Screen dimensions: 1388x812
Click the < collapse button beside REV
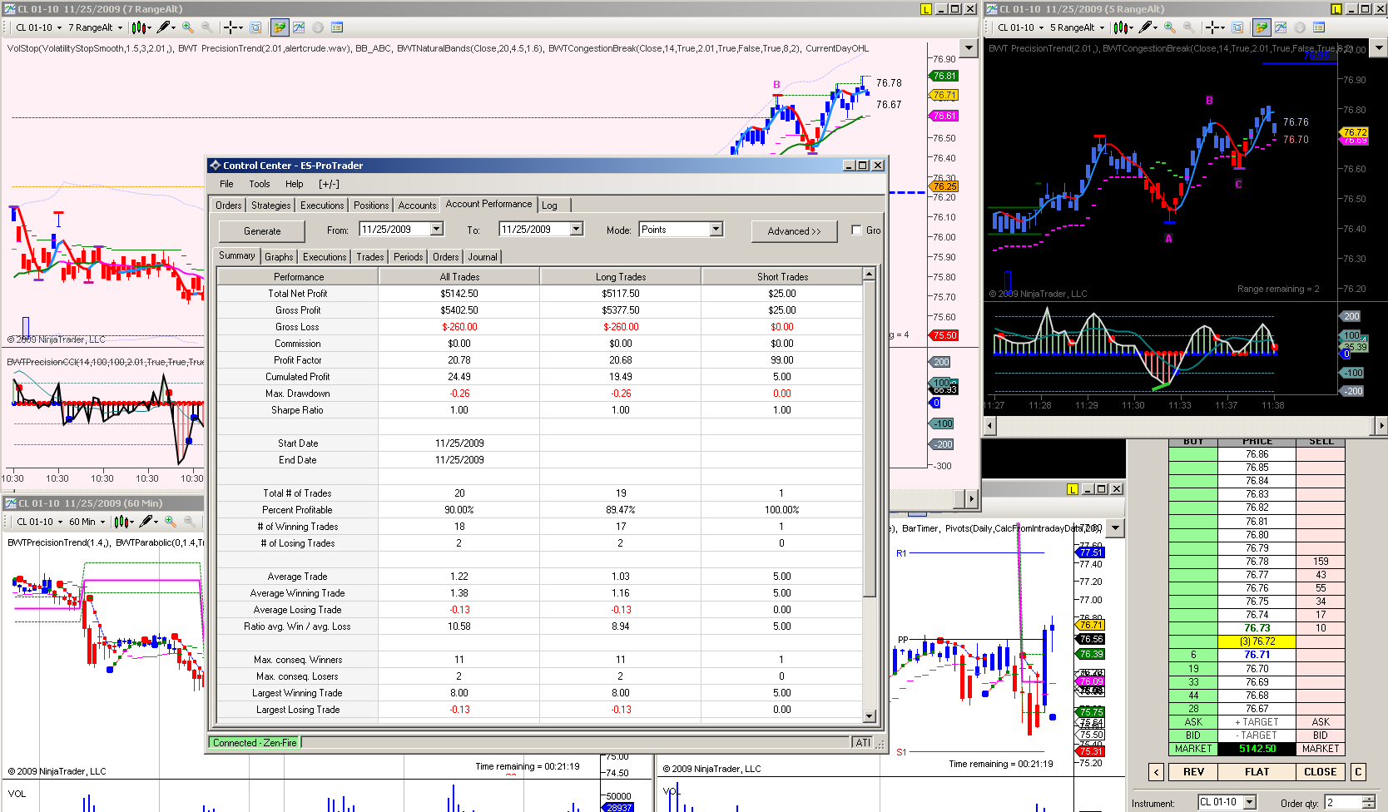point(1157,771)
